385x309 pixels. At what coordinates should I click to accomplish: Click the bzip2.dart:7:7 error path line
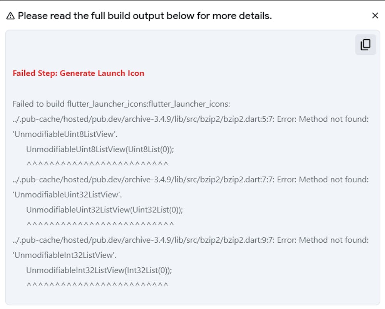pos(191,180)
